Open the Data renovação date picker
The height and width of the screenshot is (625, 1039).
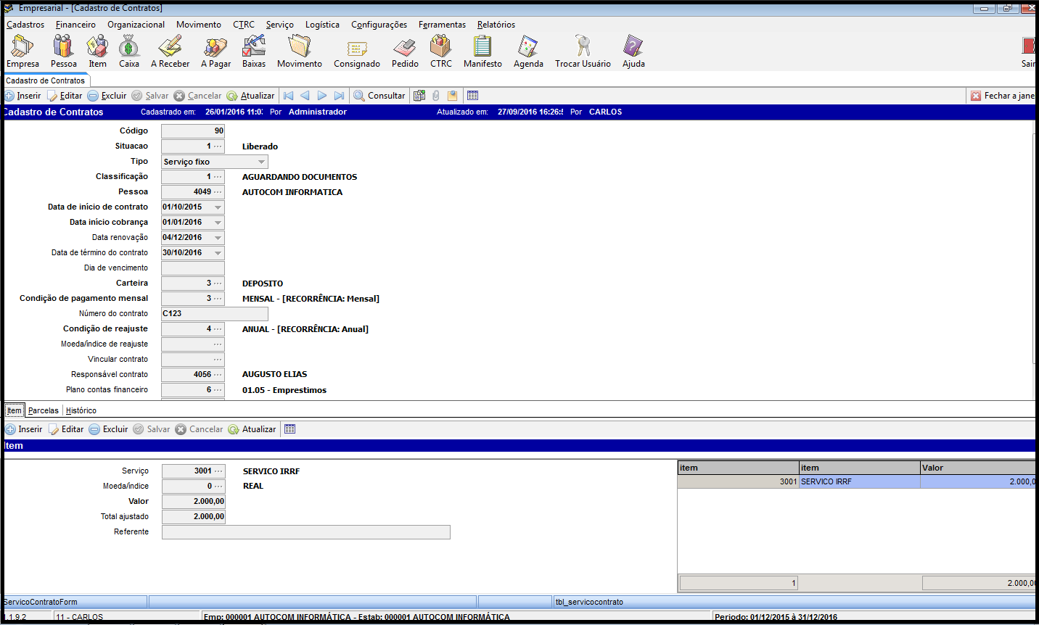(x=218, y=238)
